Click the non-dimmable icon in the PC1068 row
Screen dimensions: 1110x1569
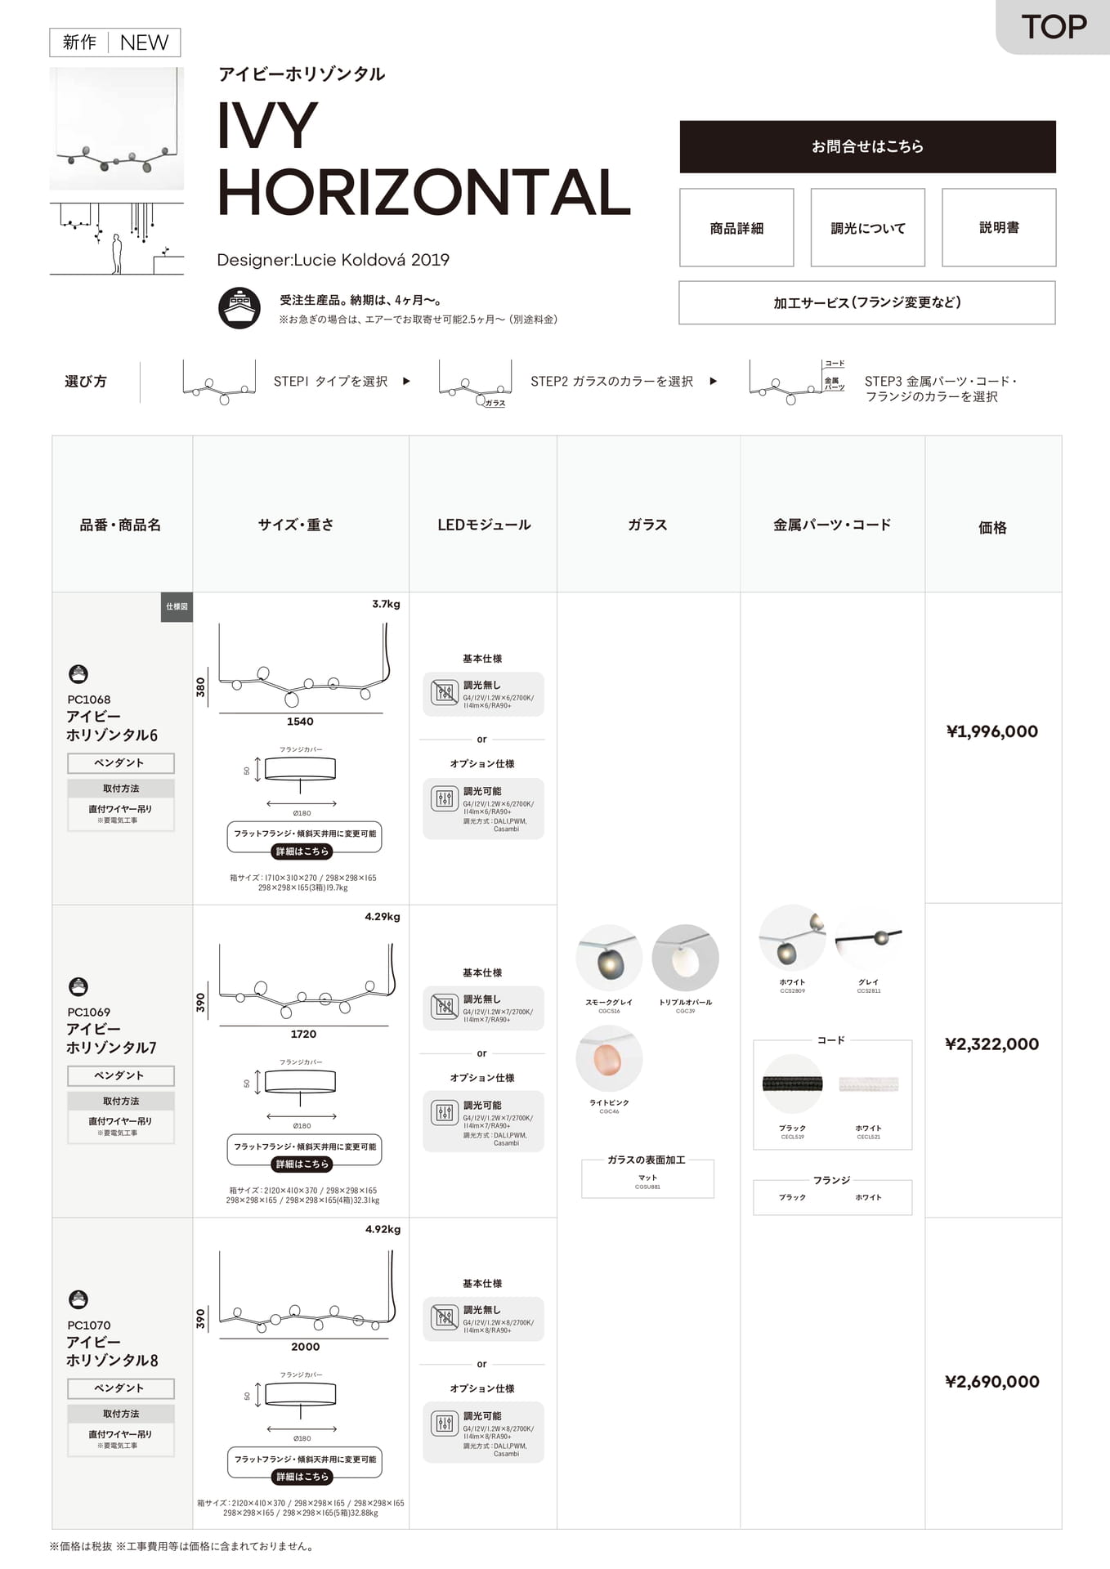click(x=445, y=693)
